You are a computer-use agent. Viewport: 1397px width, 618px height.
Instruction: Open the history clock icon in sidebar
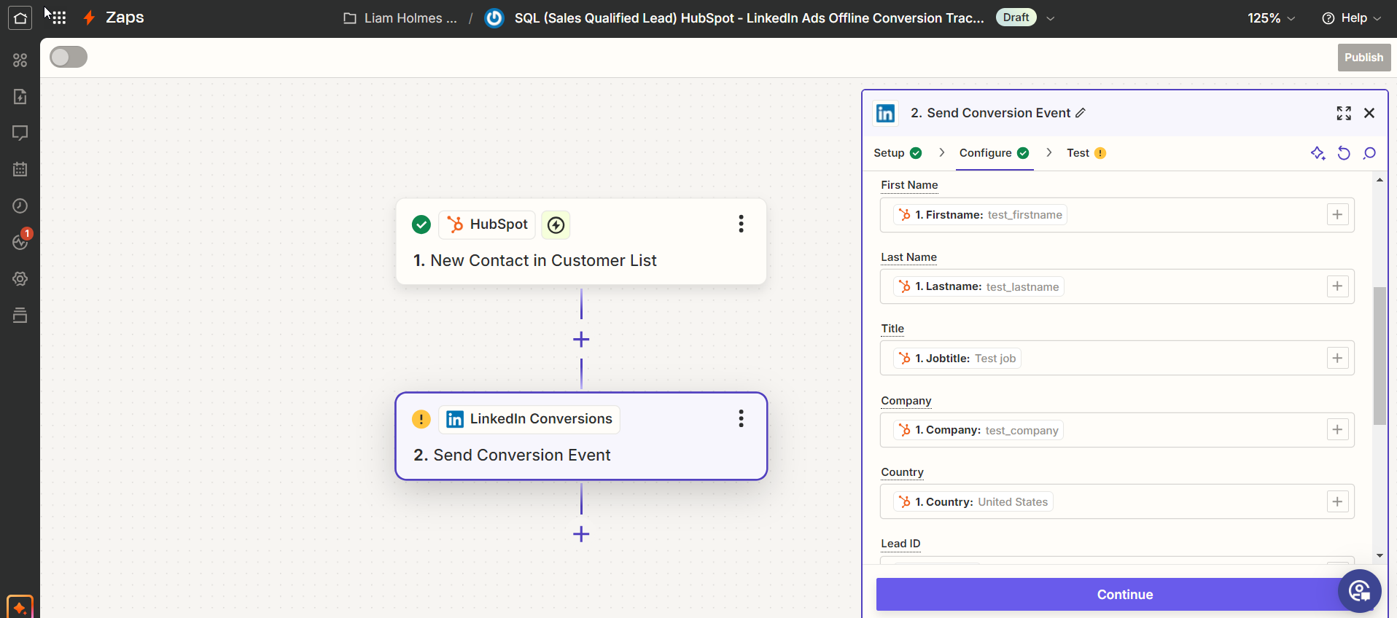tap(20, 206)
